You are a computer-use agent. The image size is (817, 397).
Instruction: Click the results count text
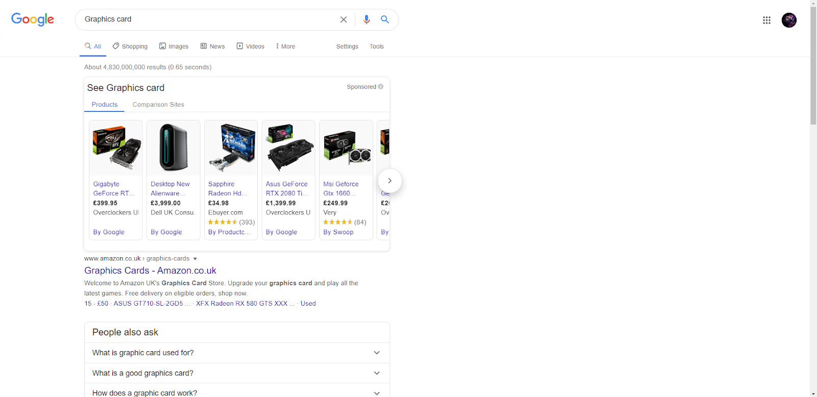[x=148, y=67]
